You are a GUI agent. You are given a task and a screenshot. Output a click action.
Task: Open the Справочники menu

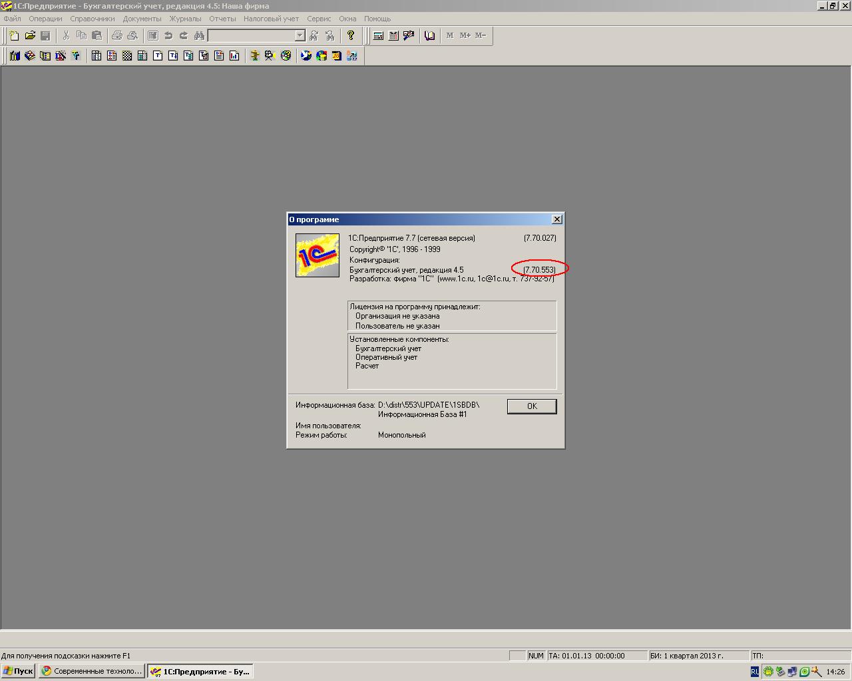pyautogui.click(x=93, y=19)
